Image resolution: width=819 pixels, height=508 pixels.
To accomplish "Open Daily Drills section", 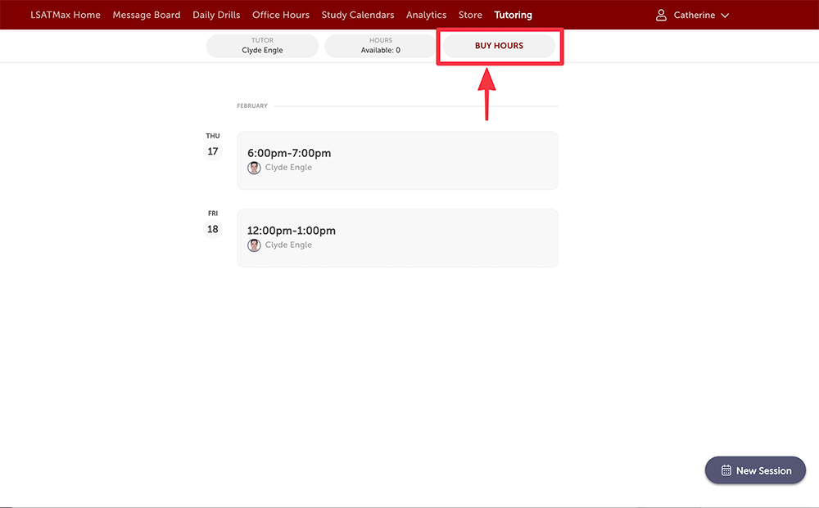I will pos(216,15).
